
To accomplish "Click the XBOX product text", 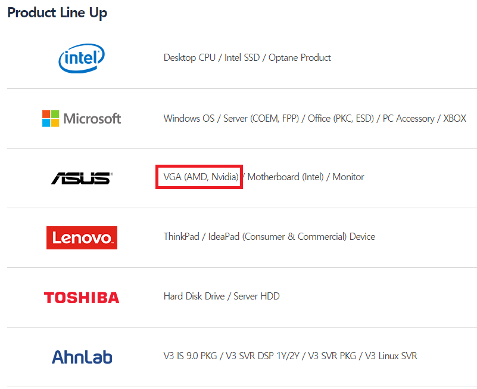I will click(455, 119).
